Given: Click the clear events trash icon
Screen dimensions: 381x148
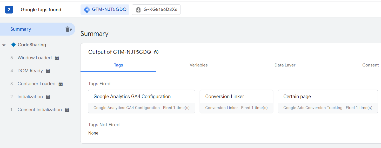Looking at the screenshot, I should [69, 29].
